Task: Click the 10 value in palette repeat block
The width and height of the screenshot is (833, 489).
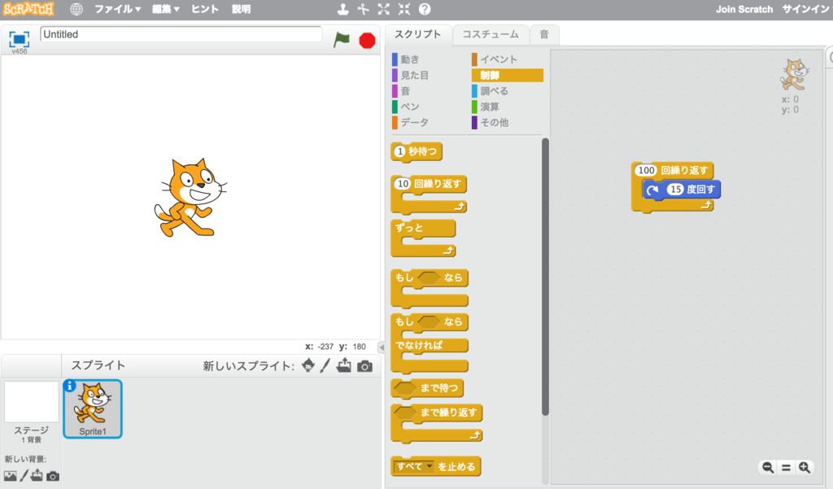Action: tap(403, 184)
